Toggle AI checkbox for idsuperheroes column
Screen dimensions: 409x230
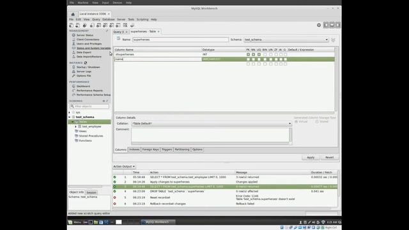(281, 54)
